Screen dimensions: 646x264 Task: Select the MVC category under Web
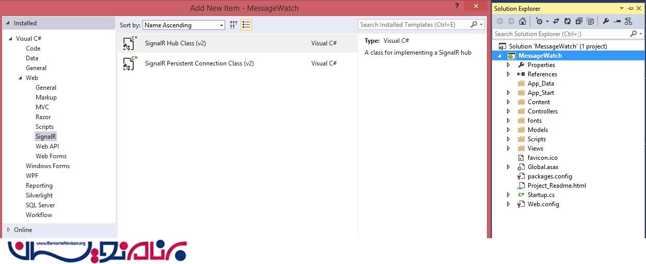click(x=42, y=107)
